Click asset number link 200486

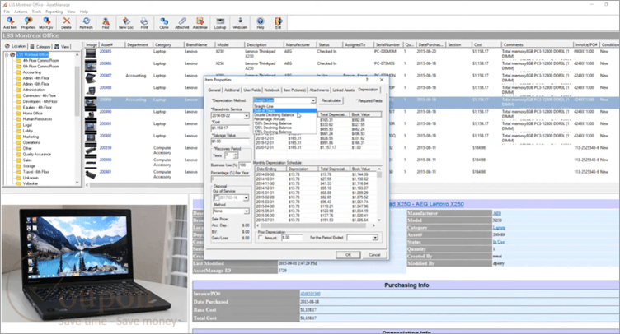[106, 63]
